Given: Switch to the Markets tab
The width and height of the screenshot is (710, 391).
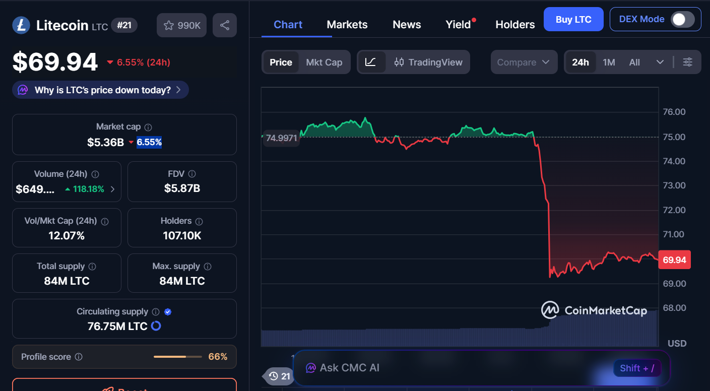Looking at the screenshot, I should [347, 24].
